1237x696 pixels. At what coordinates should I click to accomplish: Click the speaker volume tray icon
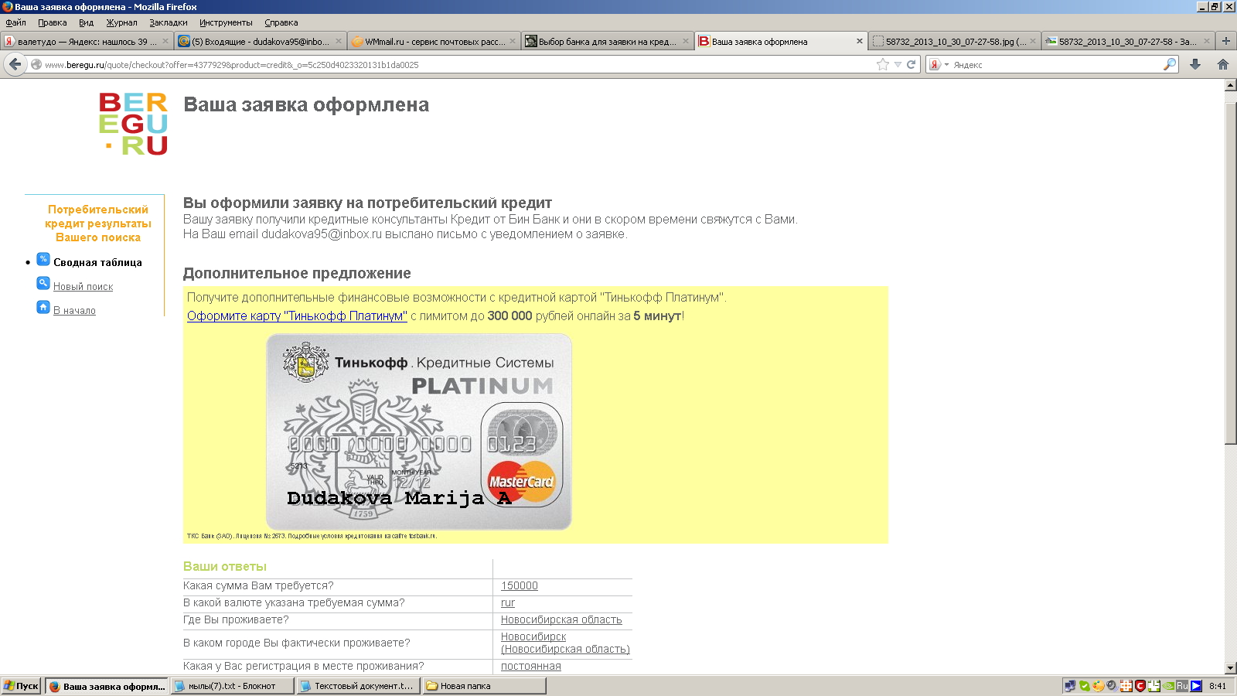pyautogui.click(x=1112, y=686)
